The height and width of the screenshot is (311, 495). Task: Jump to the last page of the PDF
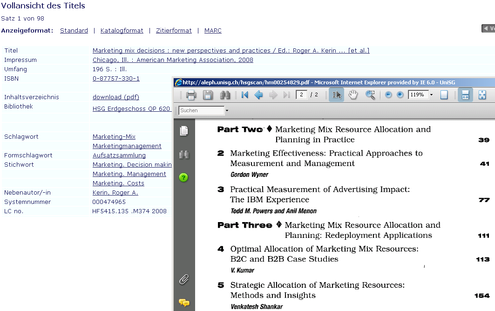tap(287, 95)
